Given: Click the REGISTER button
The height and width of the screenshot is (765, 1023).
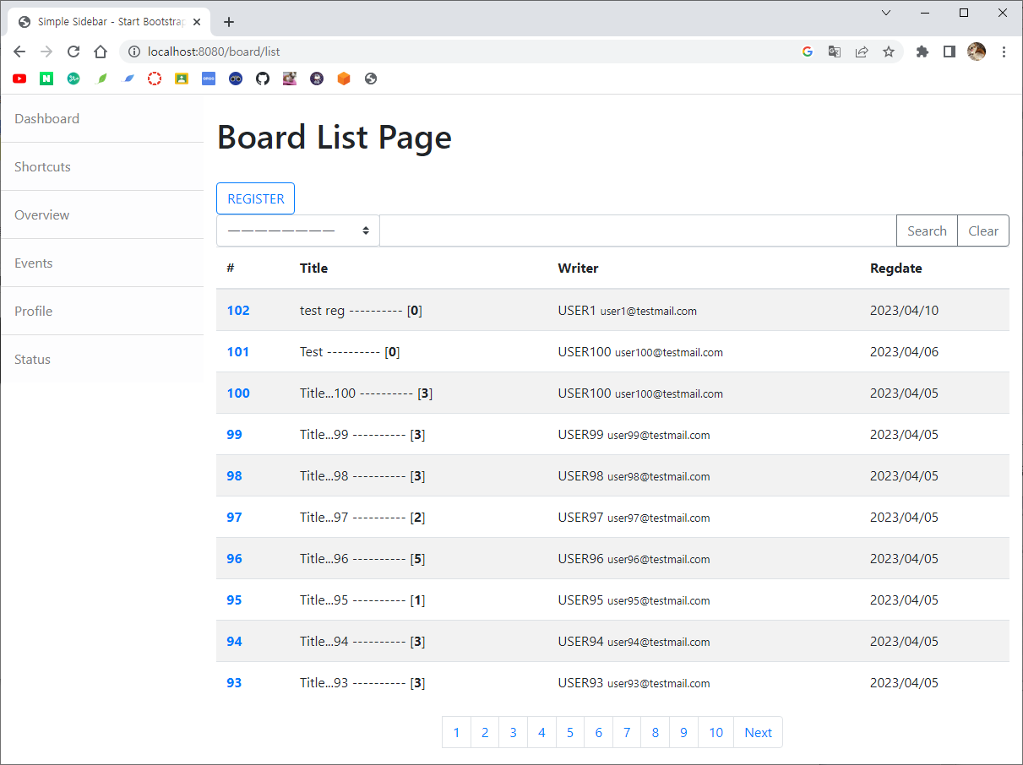Looking at the screenshot, I should pos(256,199).
